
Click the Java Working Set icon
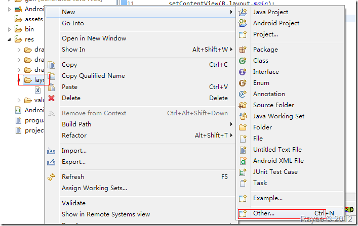pyautogui.click(x=243, y=116)
